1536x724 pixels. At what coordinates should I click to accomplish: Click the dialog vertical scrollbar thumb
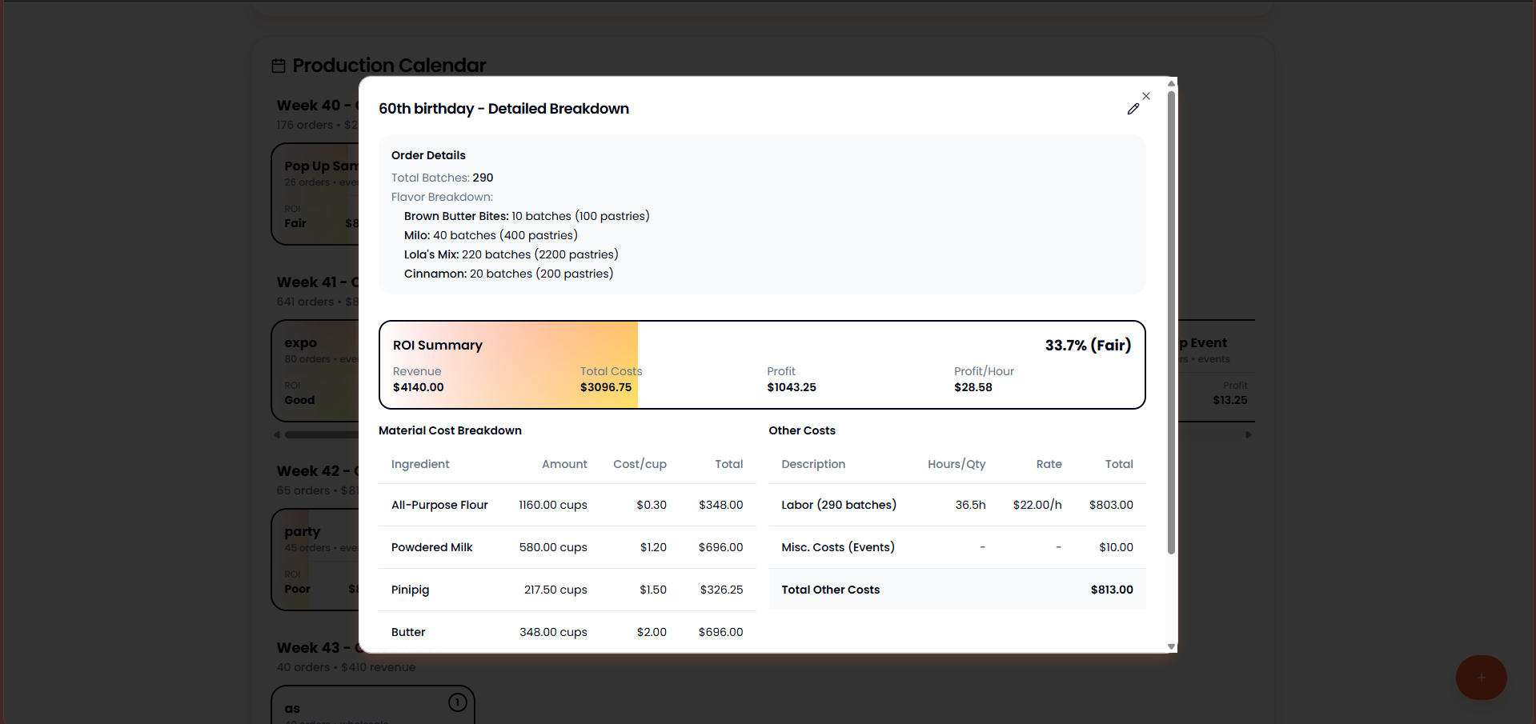pyautogui.click(x=1171, y=322)
